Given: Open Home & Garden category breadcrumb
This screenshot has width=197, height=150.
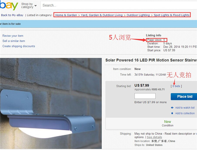Looking at the screenshot, I should point(66,15).
